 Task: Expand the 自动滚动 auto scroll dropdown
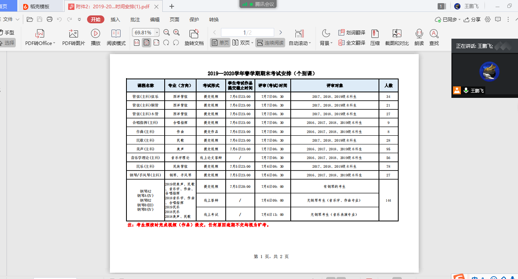310,43
